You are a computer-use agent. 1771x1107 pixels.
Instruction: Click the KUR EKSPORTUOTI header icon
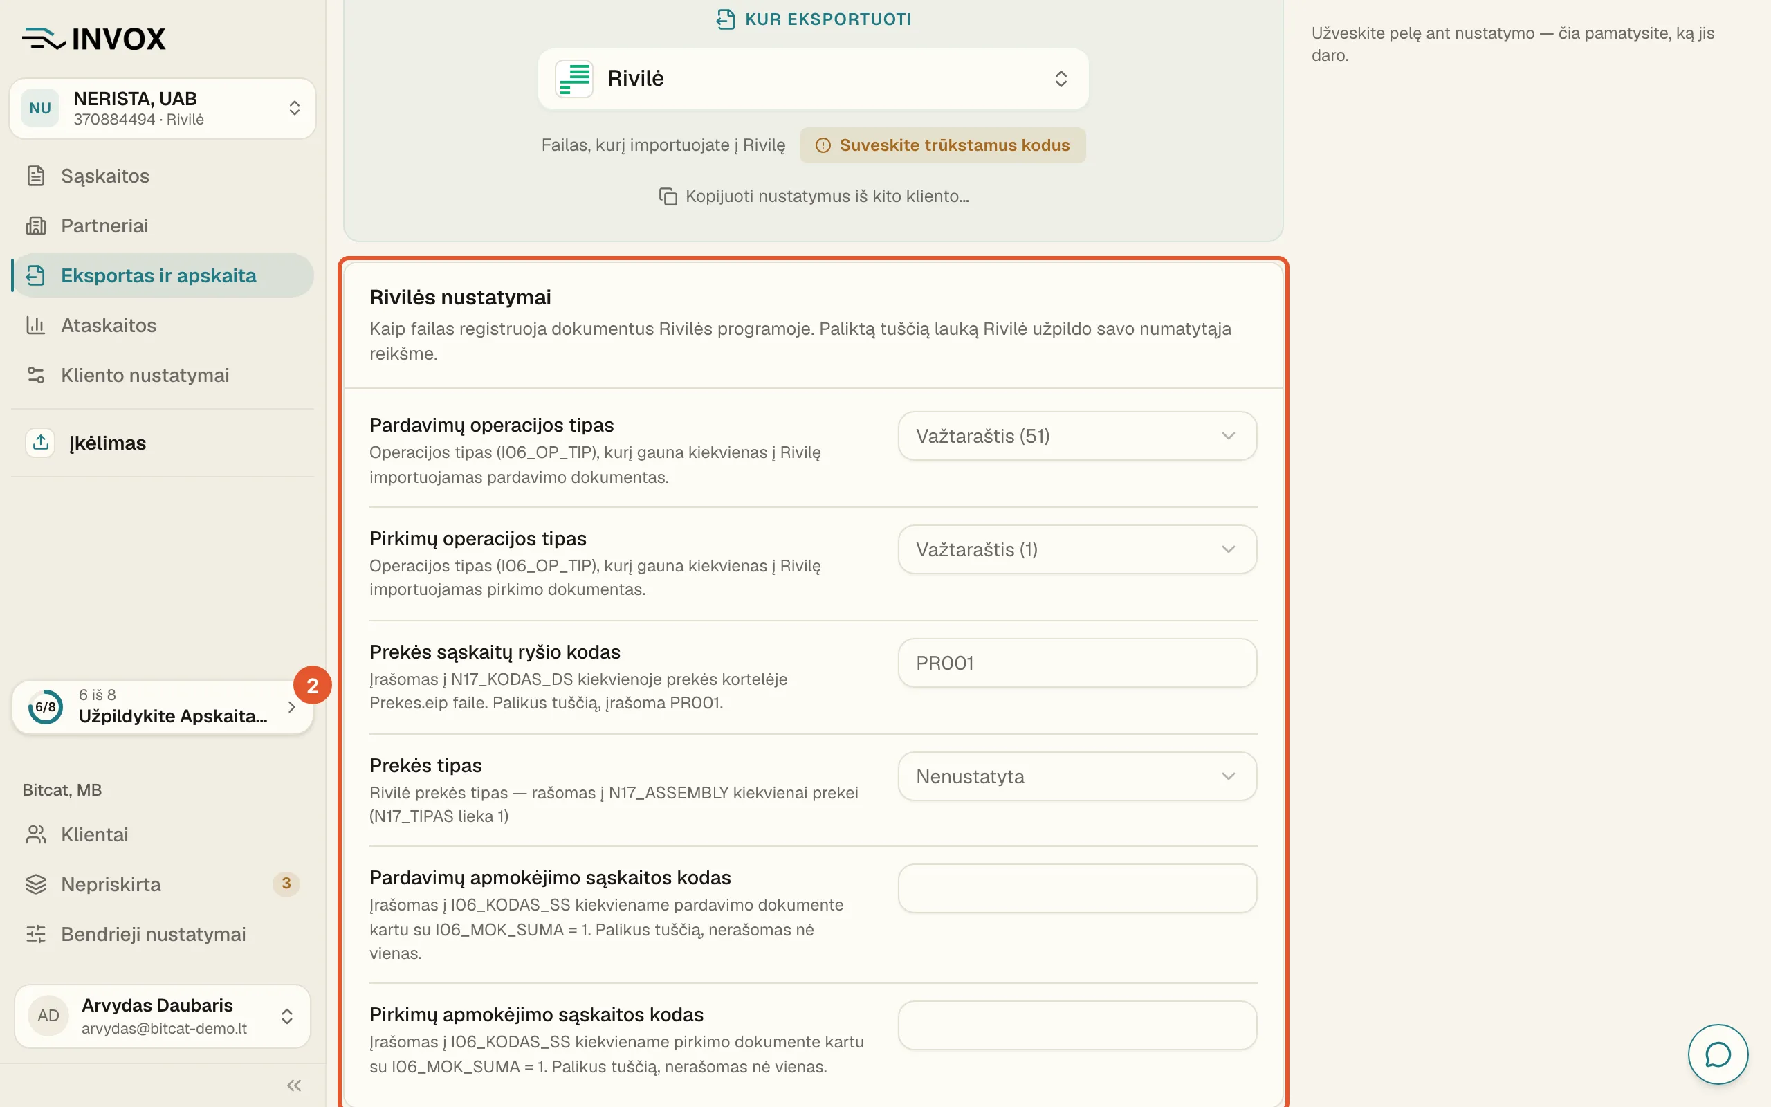pyautogui.click(x=725, y=19)
